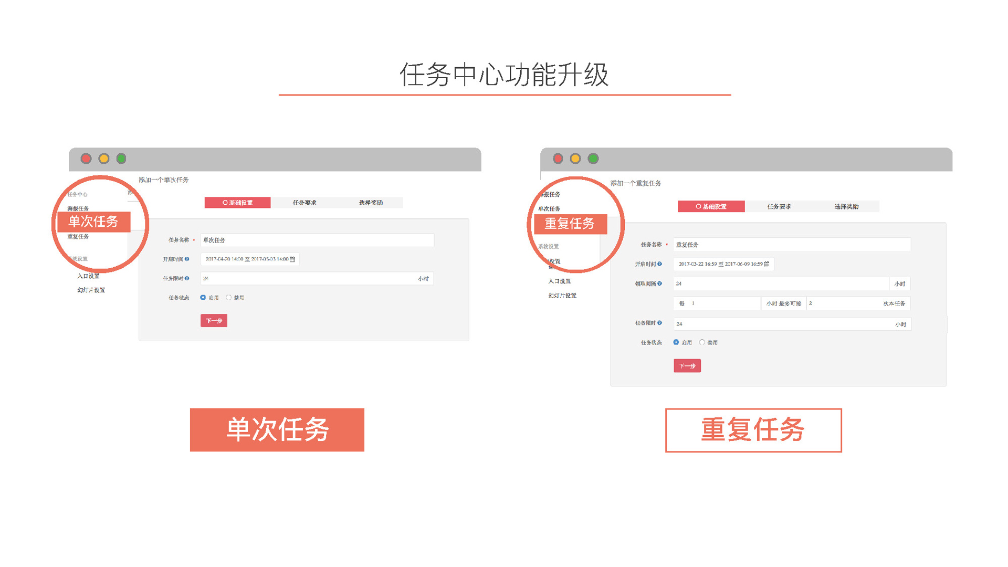1008x567 pixels.
Task: Switch to 任务要求 tab in 单次任务 window
Action: [304, 203]
